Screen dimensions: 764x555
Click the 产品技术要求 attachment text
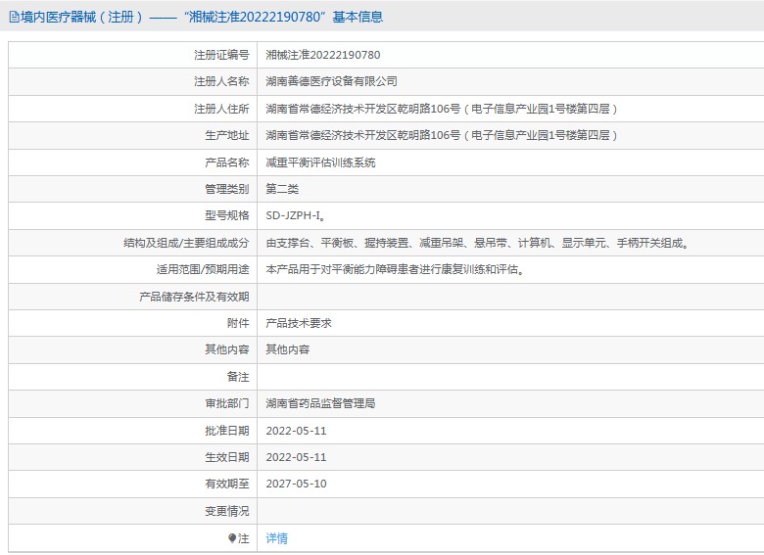[x=298, y=323]
